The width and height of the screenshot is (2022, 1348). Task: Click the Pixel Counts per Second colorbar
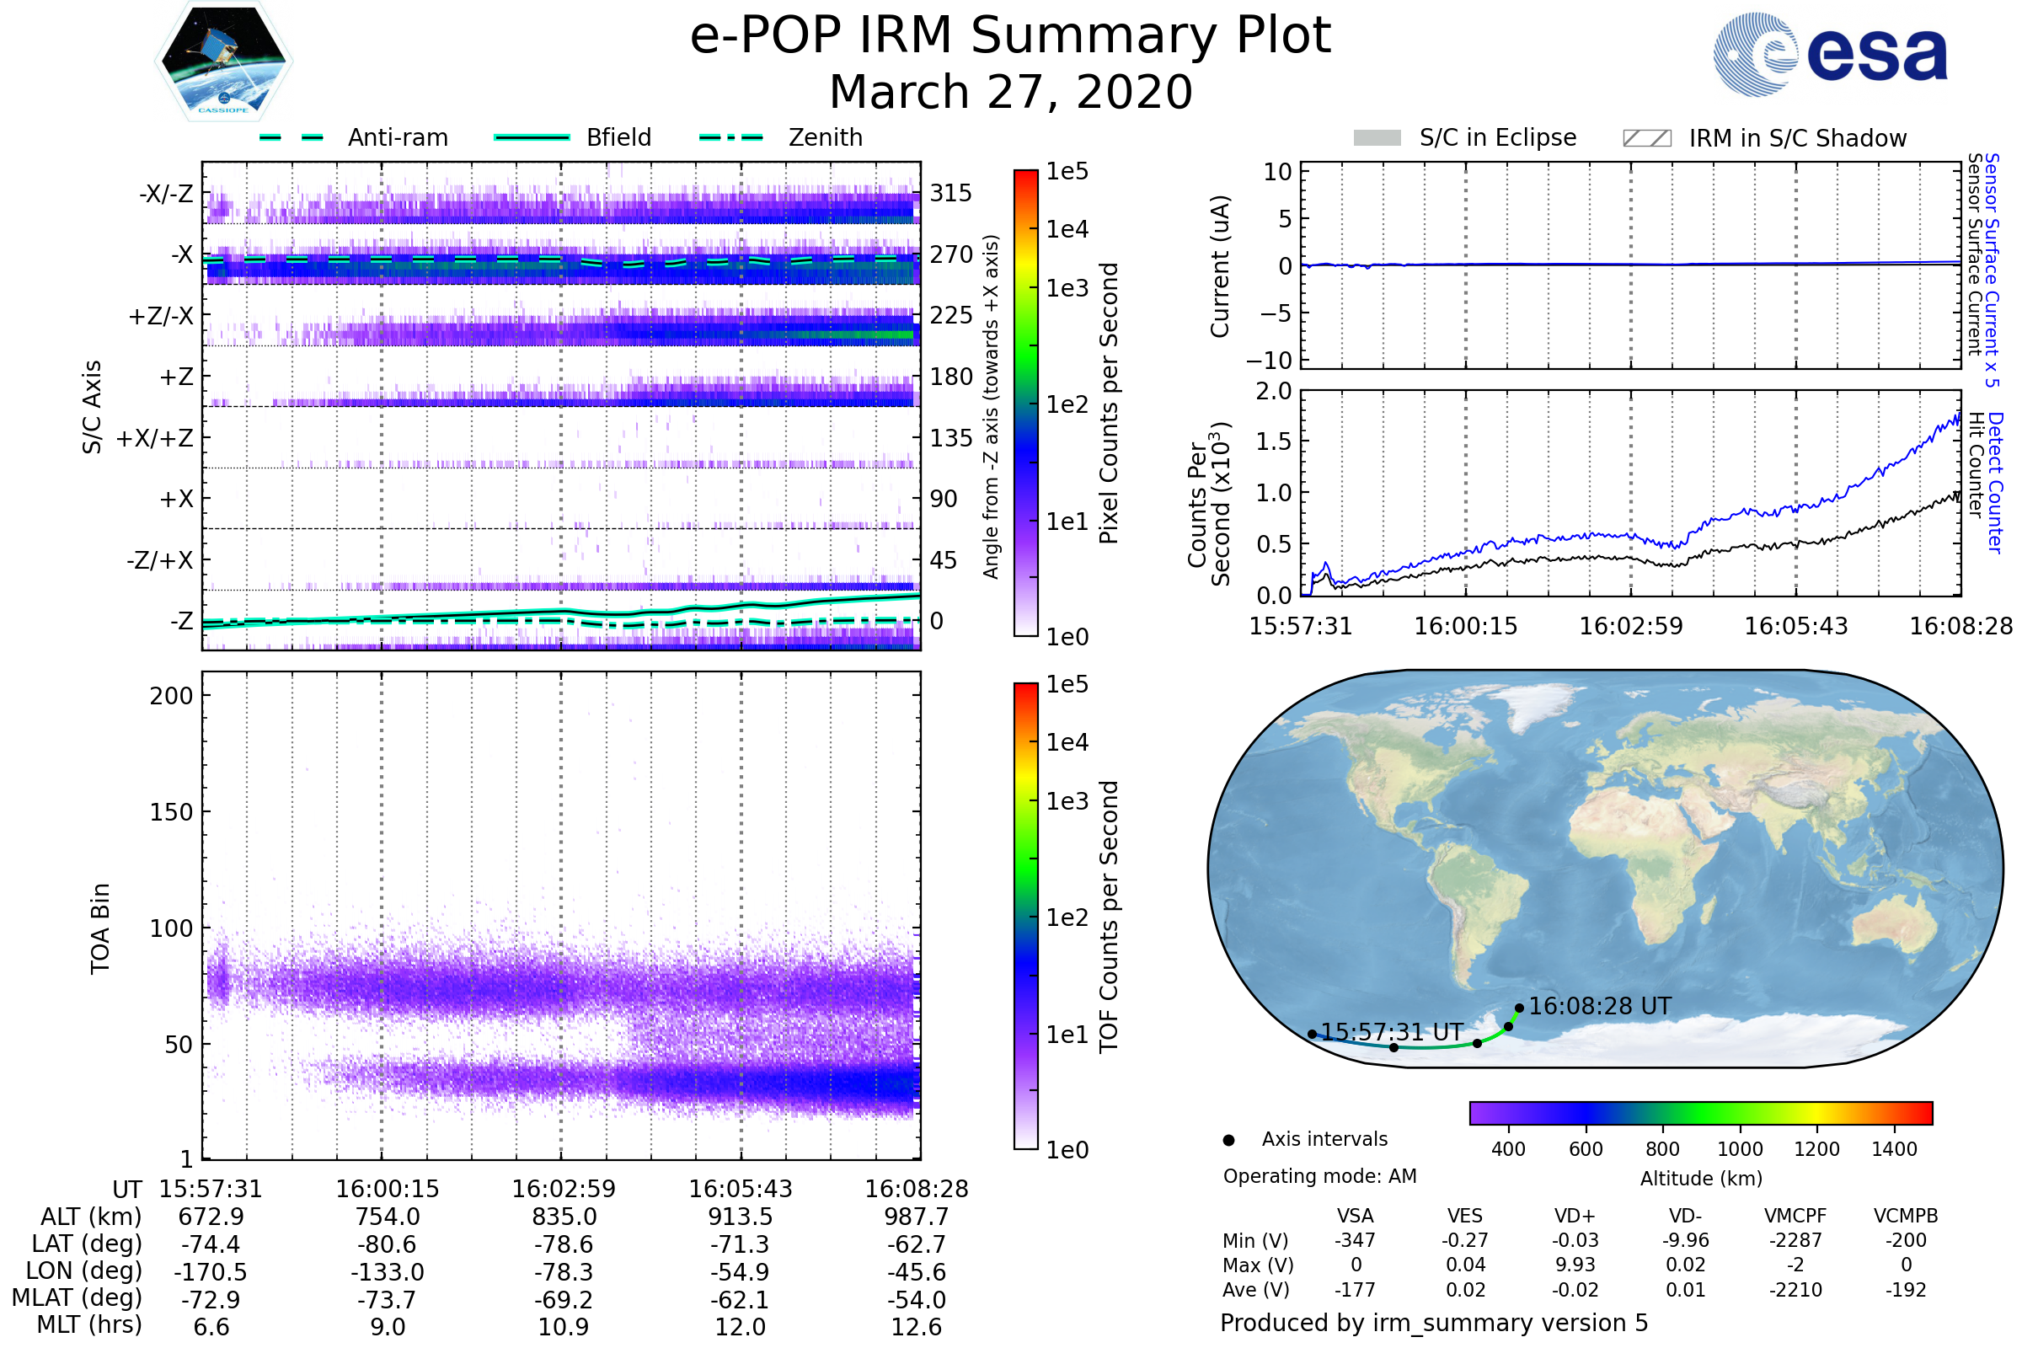(x=1025, y=403)
